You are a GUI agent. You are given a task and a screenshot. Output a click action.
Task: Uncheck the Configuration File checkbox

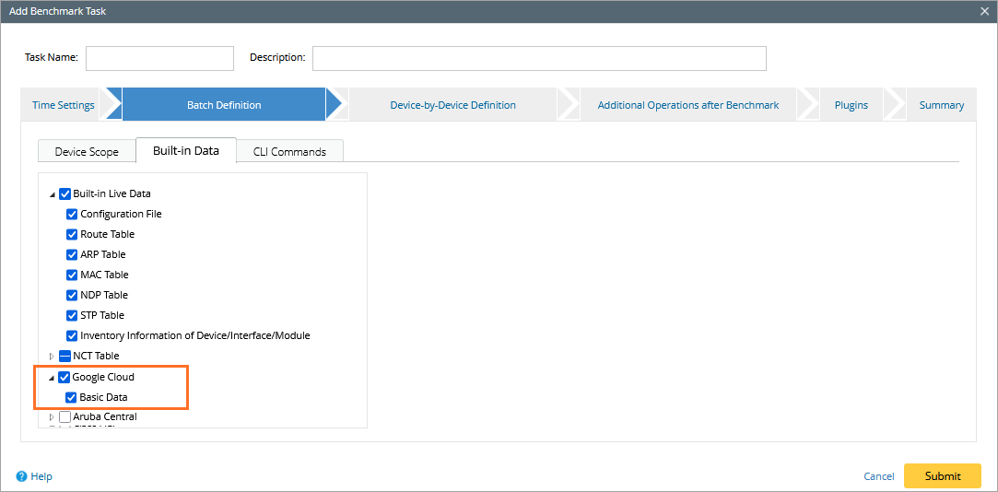pyautogui.click(x=72, y=214)
